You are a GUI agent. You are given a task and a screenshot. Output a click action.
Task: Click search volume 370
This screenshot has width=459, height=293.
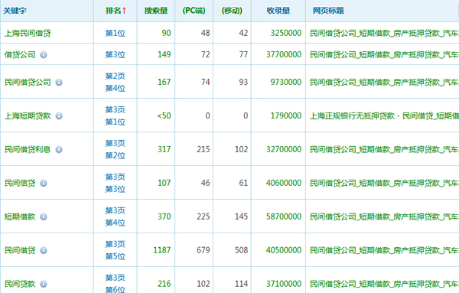(x=164, y=217)
